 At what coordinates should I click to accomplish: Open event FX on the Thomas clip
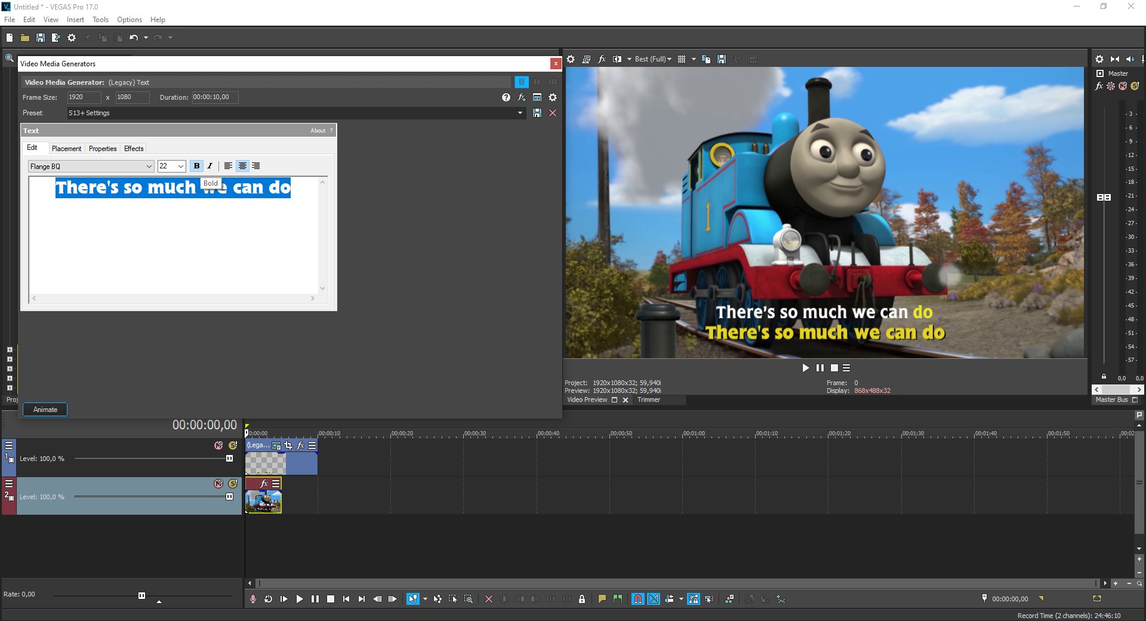pyautogui.click(x=264, y=484)
